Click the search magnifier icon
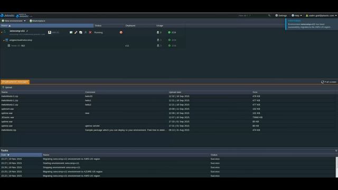Viewport: 338px width, 190px height. point(269,15)
